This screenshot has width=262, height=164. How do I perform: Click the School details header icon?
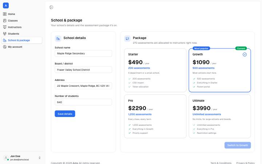(x=58, y=39)
